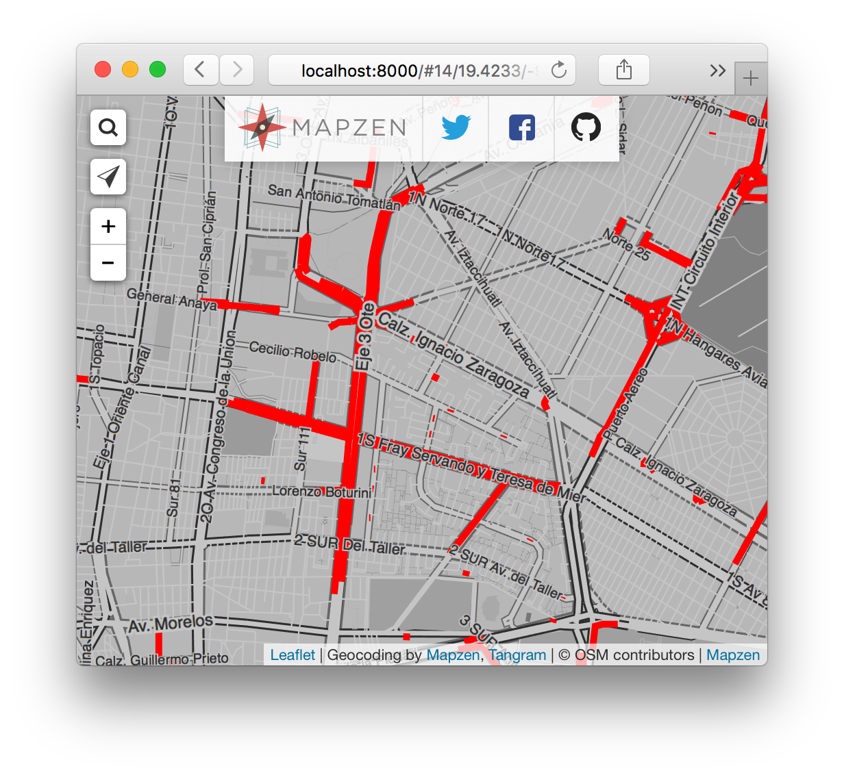The image size is (844, 775).
Task: Share via the Twitter bird icon
Action: point(456,127)
